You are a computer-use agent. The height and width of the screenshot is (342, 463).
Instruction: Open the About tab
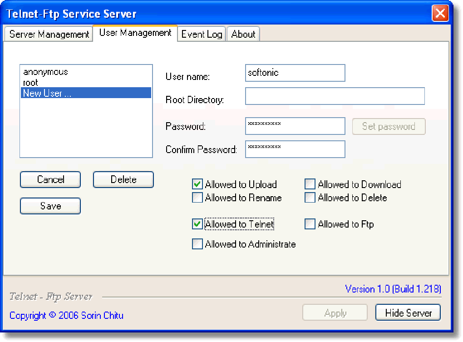coord(243,34)
